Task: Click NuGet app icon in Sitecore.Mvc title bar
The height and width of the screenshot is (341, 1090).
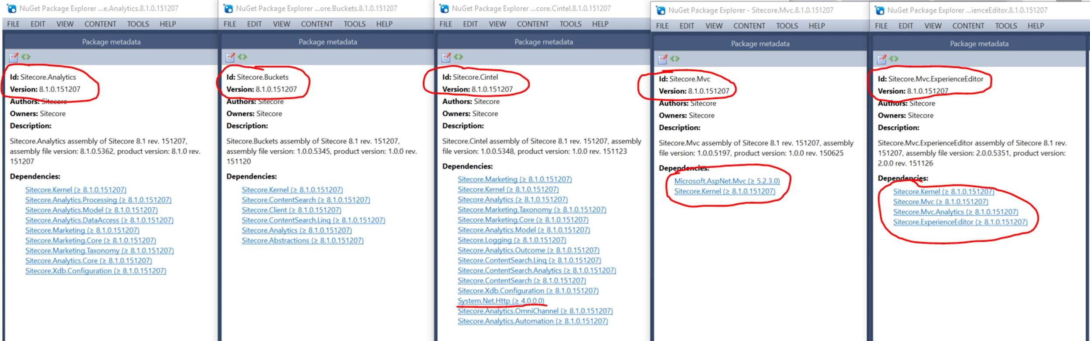Action: click(x=661, y=10)
